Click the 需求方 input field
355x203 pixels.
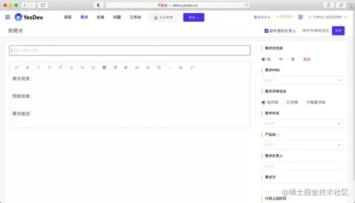pos(302,187)
